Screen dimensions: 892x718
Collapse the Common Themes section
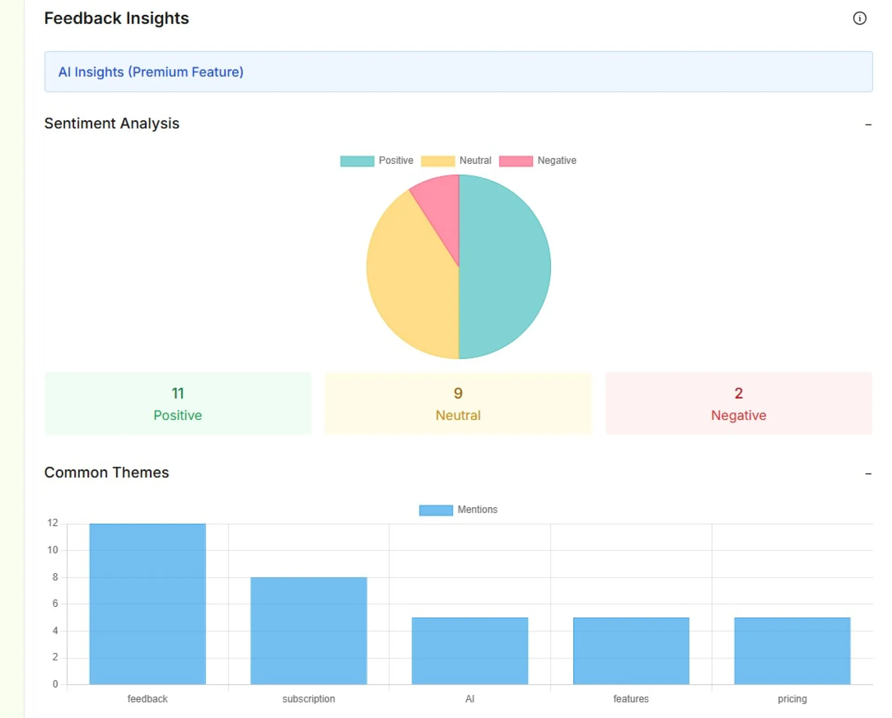click(x=867, y=474)
